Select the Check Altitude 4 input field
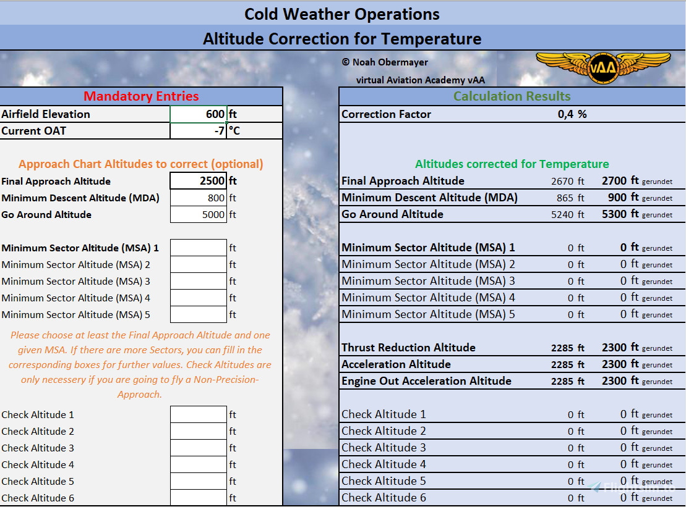This screenshot has width=686, height=507. click(x=198, y=464)
